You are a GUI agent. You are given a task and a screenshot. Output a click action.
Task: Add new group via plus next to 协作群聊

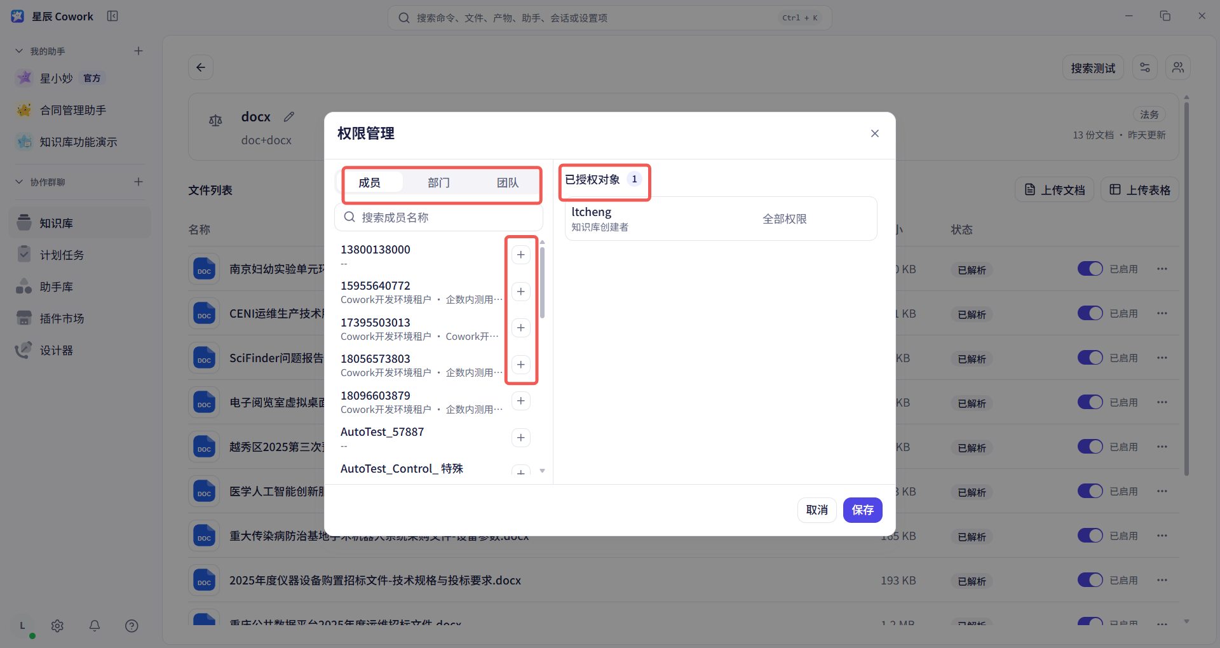click(x=139, y=182)
